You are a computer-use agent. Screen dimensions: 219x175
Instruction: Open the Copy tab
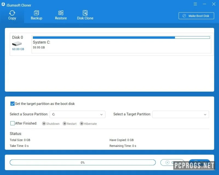click(x=12, y=15)
